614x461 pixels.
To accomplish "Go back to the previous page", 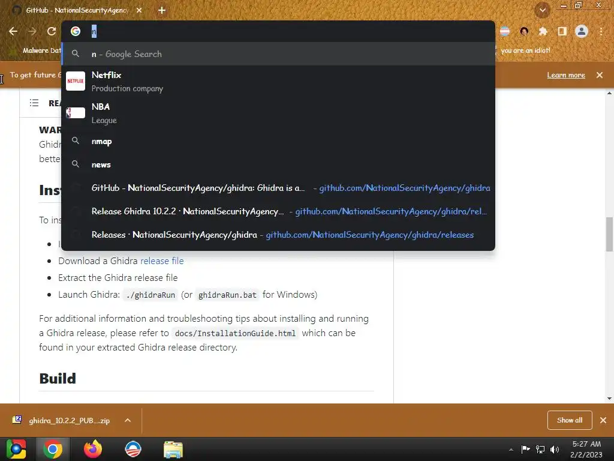I will pyautogui.click(x=13, y=31).
